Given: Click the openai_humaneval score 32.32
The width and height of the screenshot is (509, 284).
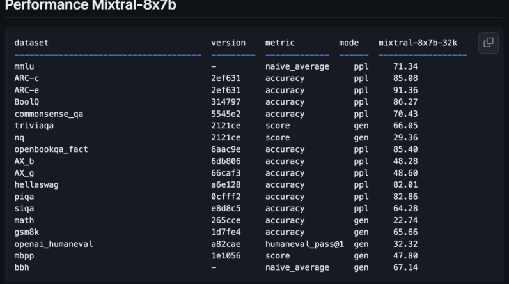Looking at the screenshot, I should point(405,244).
